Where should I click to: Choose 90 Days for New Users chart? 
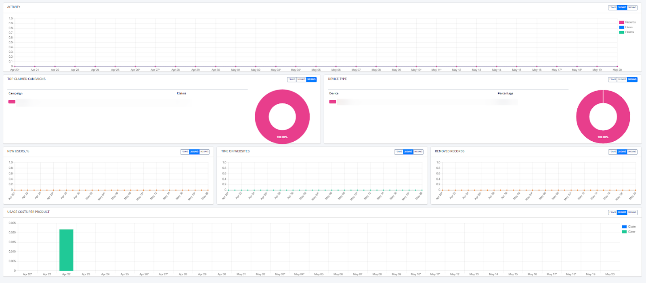(205, 152)
